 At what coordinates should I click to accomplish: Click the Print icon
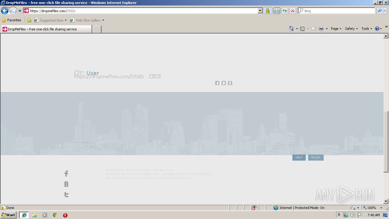point(321,29)
